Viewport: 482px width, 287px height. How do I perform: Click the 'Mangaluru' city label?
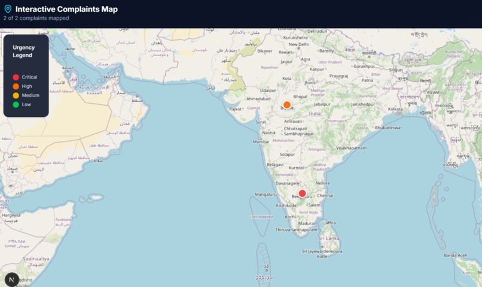point(266,194)
